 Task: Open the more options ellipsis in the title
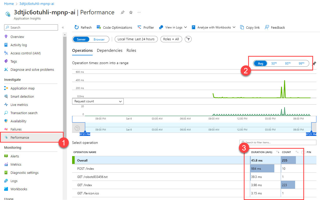pos(139,12)
